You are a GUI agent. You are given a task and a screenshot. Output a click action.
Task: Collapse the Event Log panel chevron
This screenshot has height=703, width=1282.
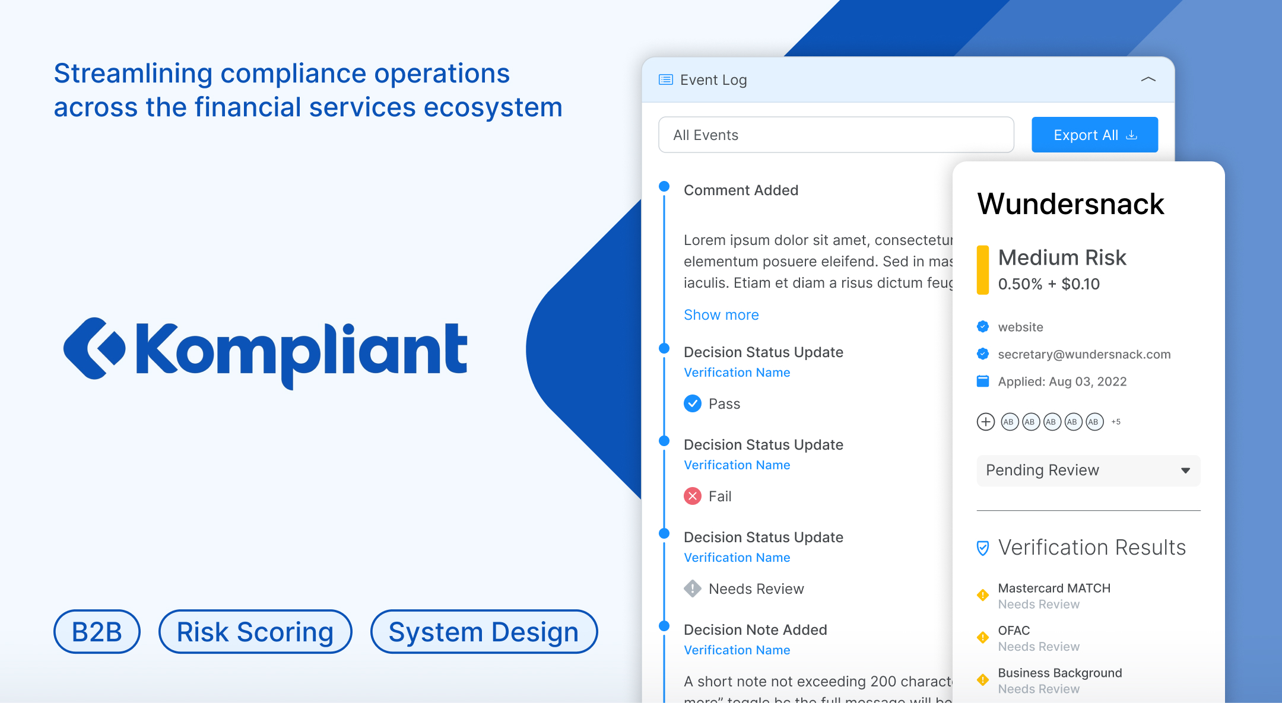pyautogui.click(x=1148, y=79)
